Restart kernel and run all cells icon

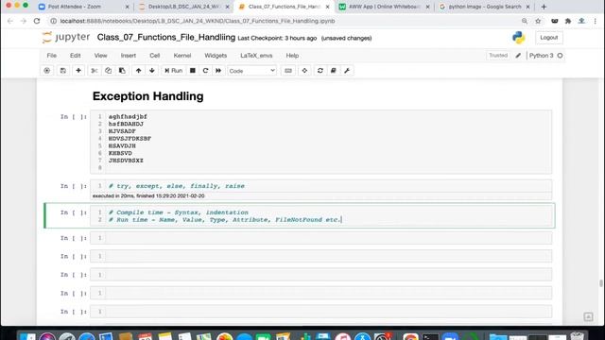(x=218, y=71)
